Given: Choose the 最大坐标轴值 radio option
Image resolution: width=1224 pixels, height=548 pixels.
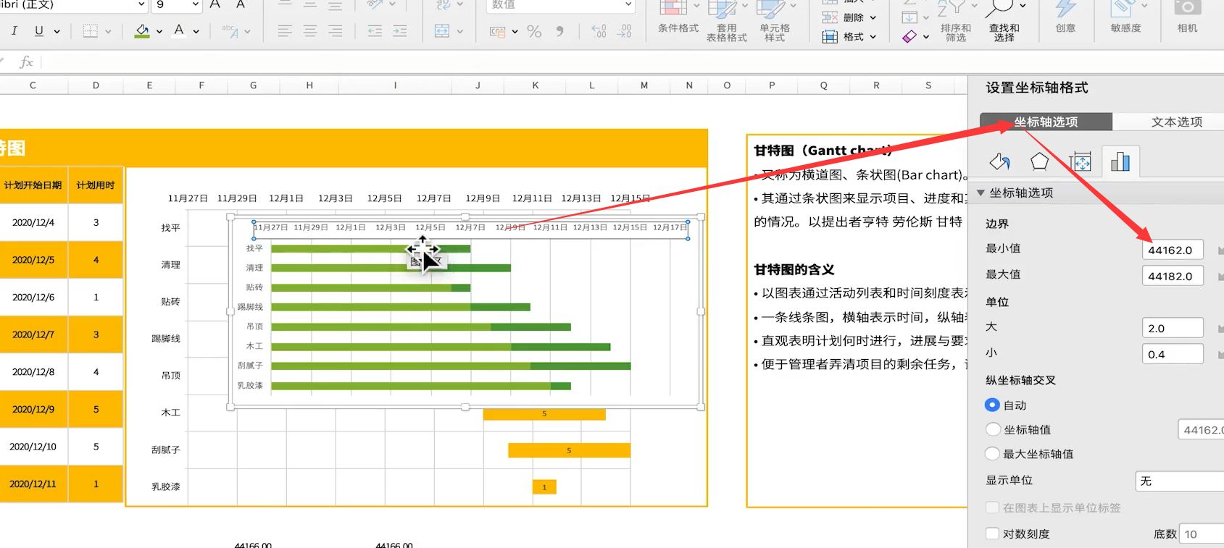Looking at the screenshot, I should (993, 454).
